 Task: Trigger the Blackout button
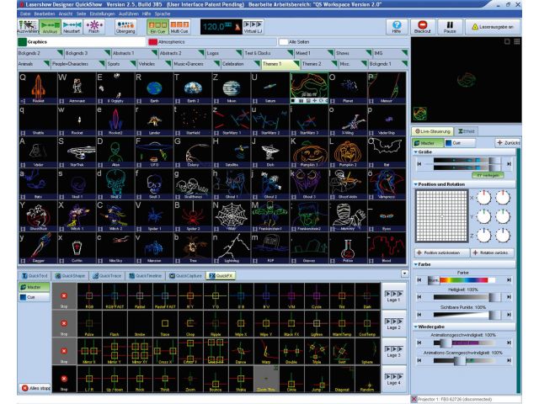(423, 27)
